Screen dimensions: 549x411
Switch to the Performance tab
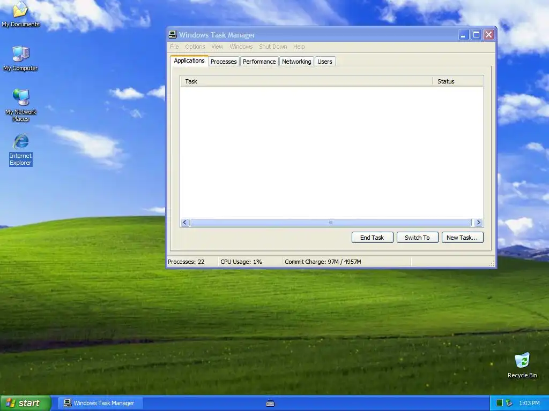(x=259, y=62)
